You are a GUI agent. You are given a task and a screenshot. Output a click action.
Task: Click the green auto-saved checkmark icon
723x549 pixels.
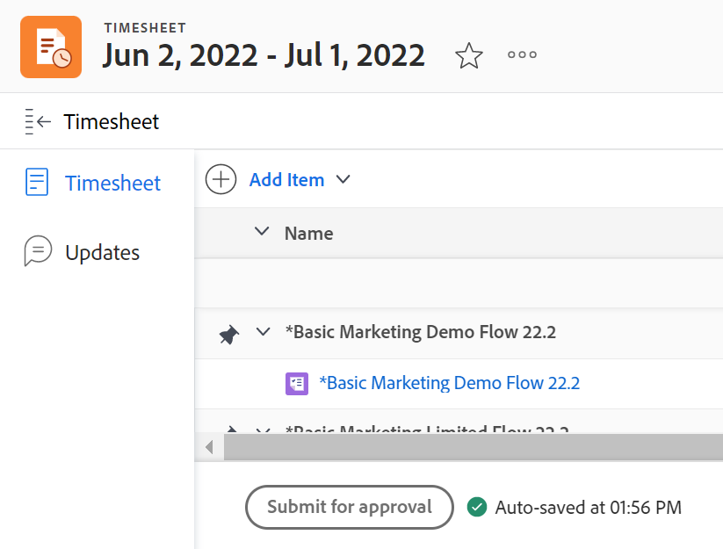(x=477, y=507)
